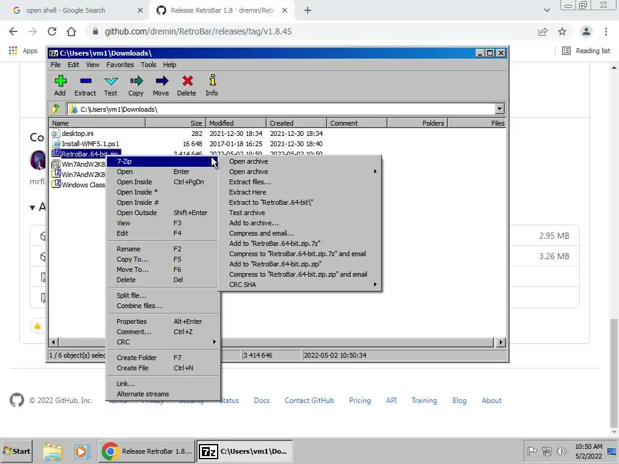
Task: Click the Test toolbar icon
Action: pos(111,85)
